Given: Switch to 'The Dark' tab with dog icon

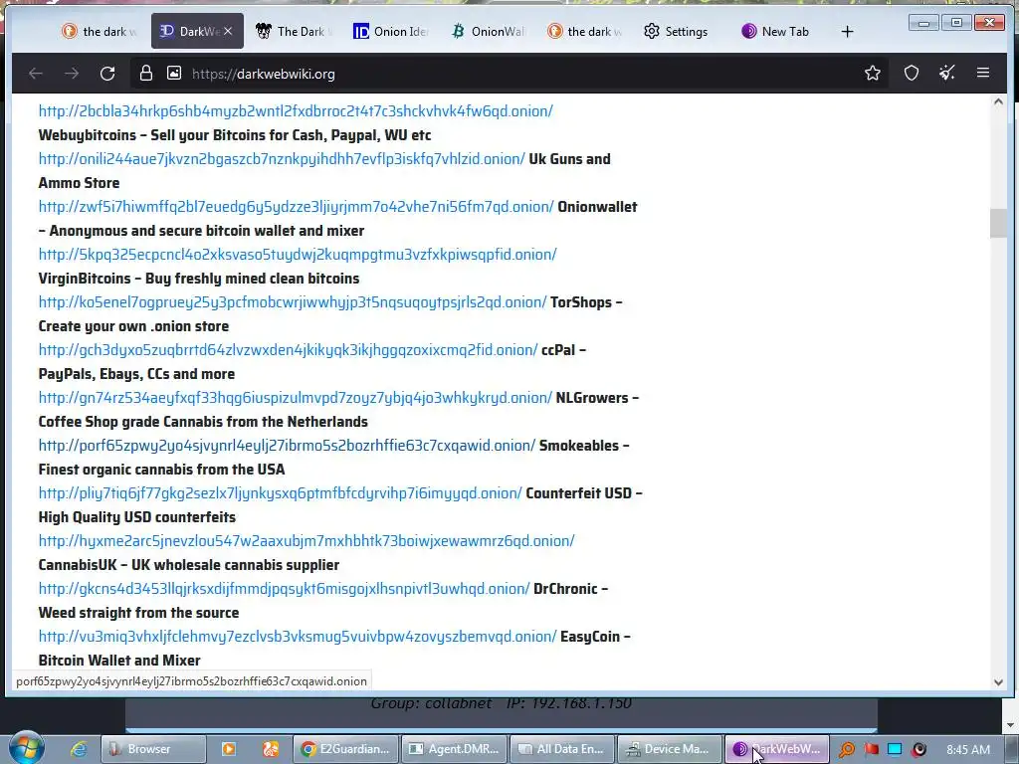Looking at the screenshot, I should pyautogui.click(x=294, y=31).
